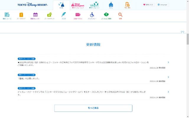
Task: Open chevron for the ディズニーリゾートライン news item
Action: pos(168,92)
